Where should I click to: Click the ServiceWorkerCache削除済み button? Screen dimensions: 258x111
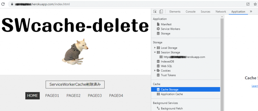[75, 85]
